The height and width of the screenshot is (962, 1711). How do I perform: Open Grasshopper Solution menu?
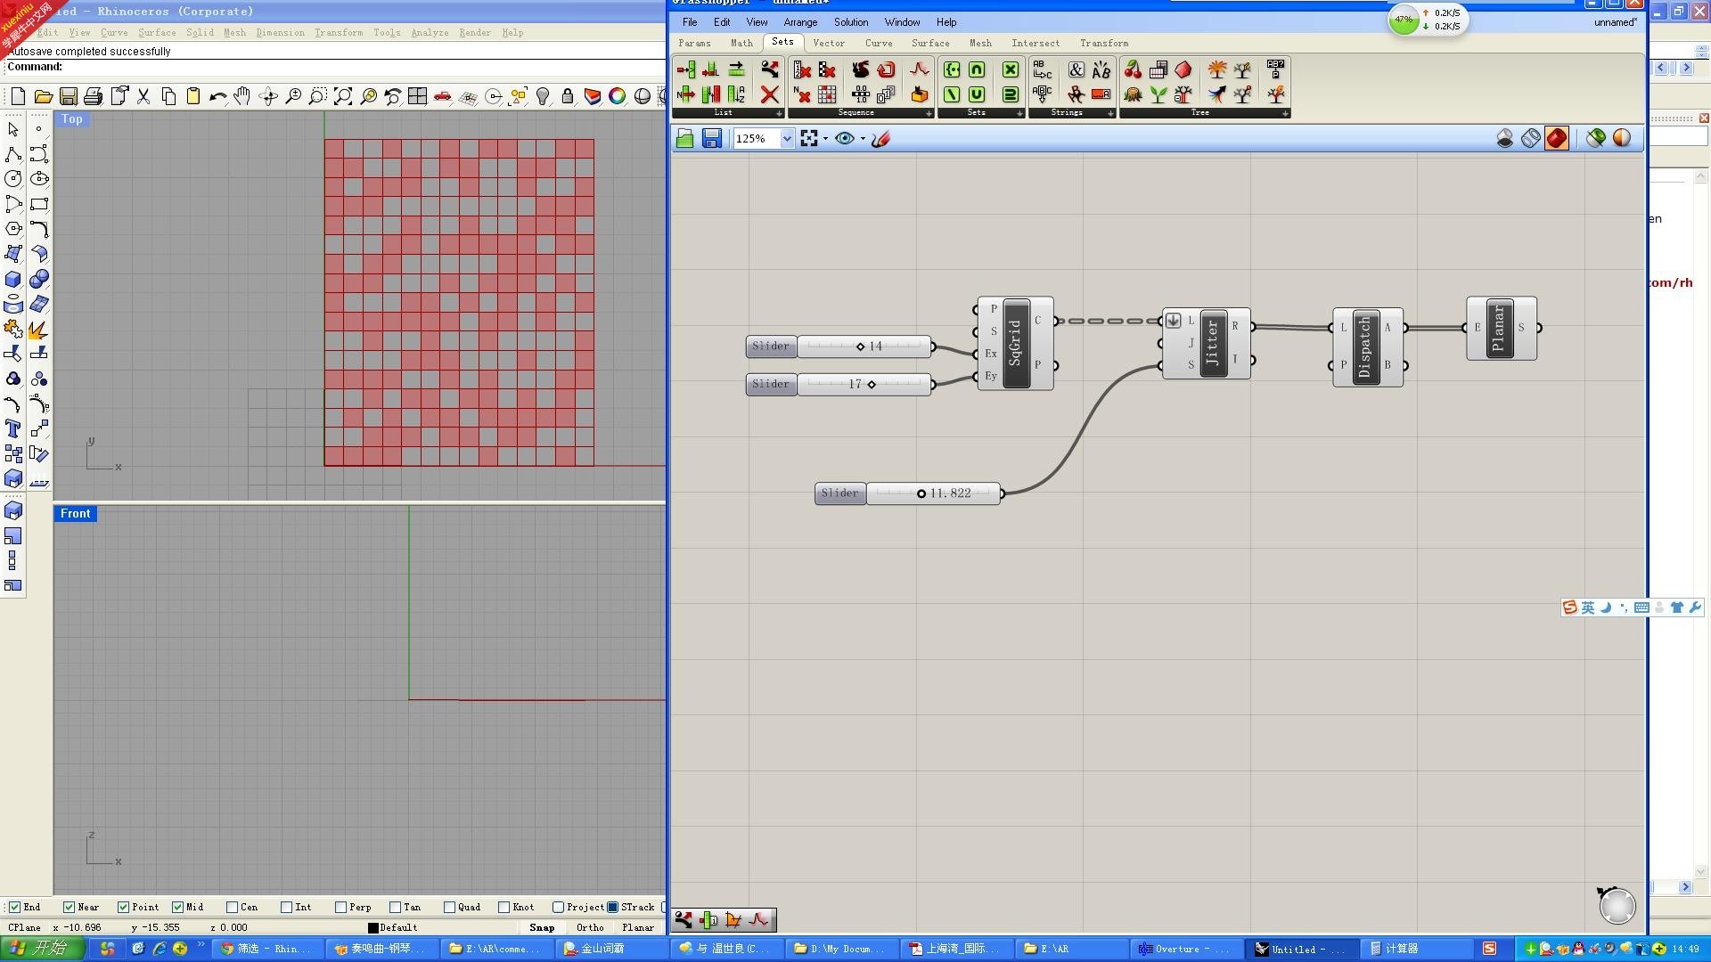pos(850,22)
